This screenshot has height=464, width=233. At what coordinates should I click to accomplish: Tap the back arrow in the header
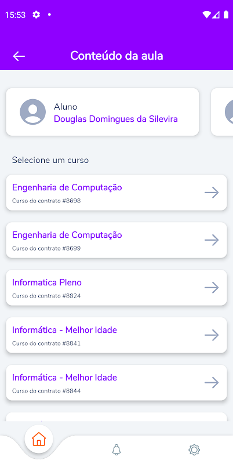(x=19, y=56)
